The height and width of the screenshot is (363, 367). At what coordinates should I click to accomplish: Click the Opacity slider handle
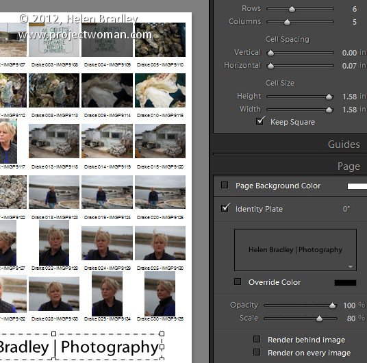tap(332, 305)
